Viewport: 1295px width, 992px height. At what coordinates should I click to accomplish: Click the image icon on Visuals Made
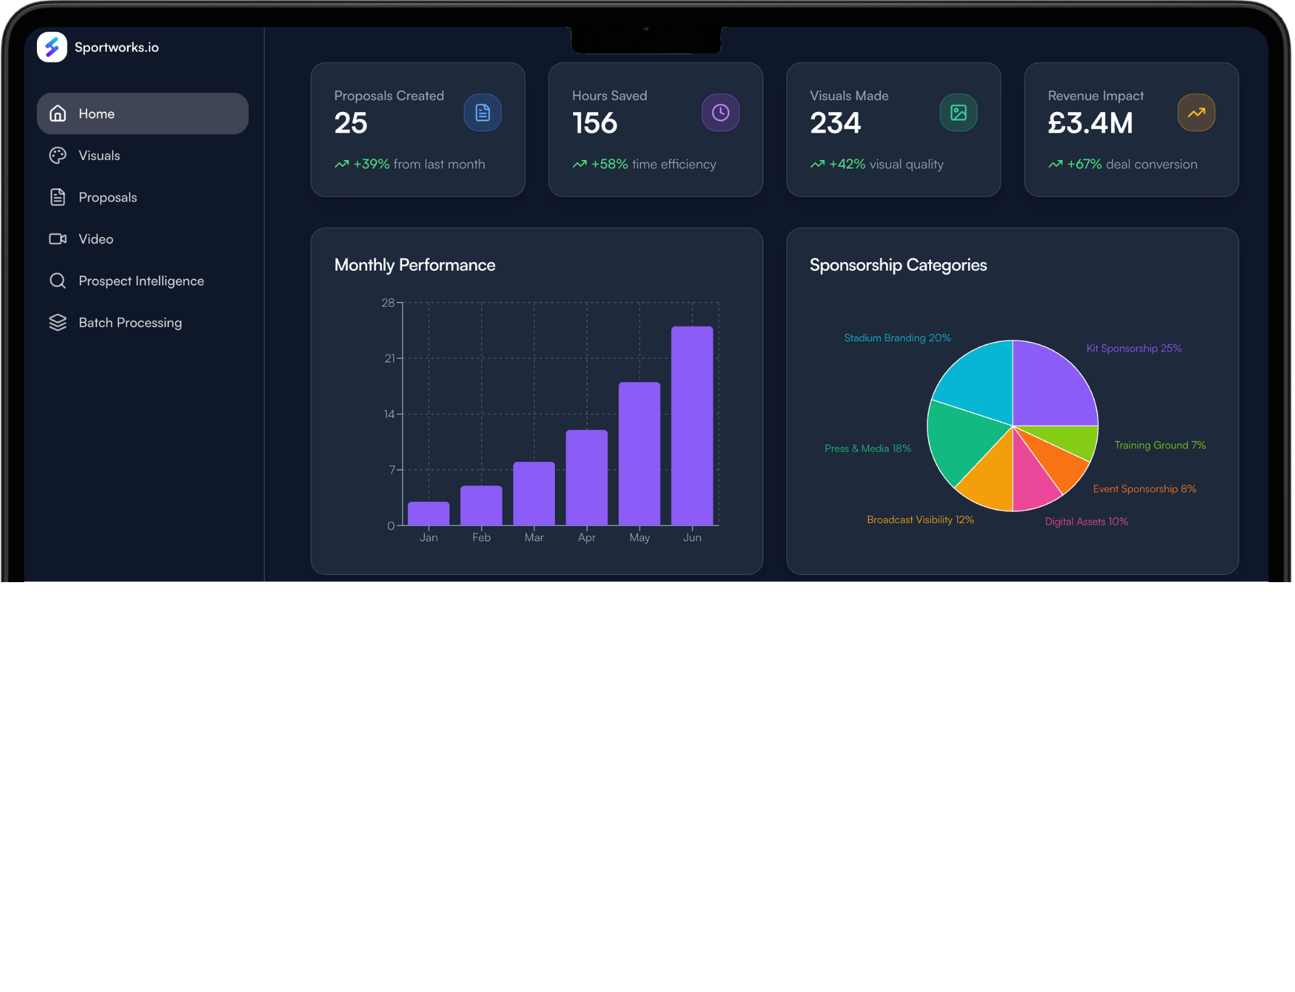(x=958, y=113)
